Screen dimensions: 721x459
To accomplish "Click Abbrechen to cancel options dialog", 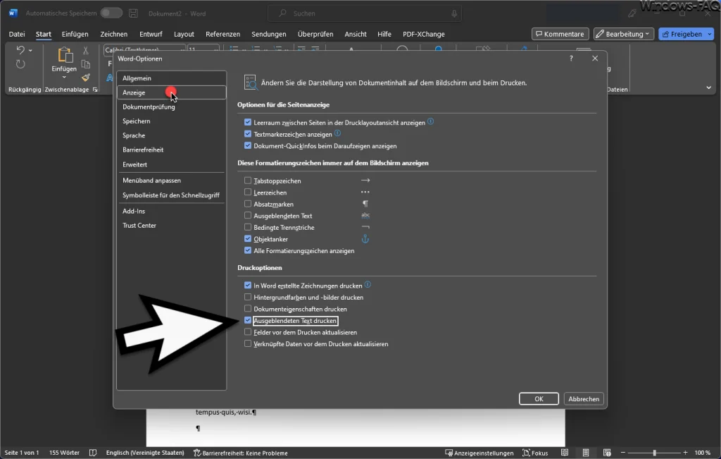I will tap(584, 398).
